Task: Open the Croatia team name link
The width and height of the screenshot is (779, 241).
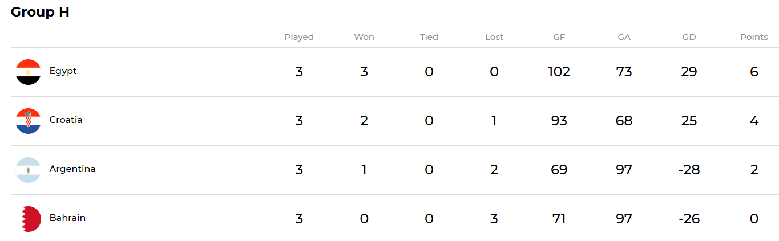Action: [66, 120]
